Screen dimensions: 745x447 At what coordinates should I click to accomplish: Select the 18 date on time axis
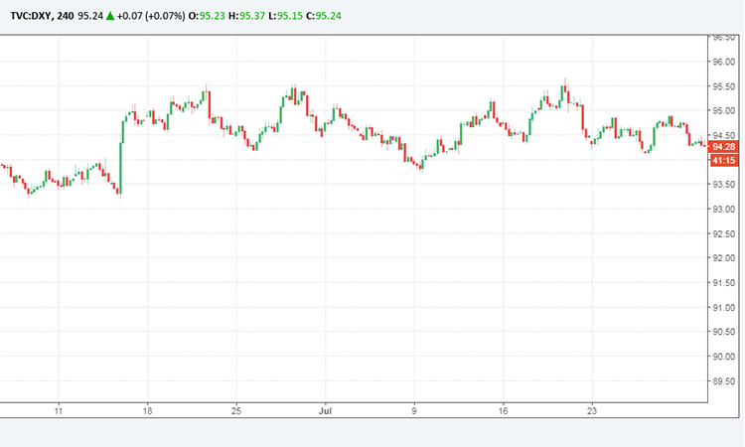coord(147,410)
